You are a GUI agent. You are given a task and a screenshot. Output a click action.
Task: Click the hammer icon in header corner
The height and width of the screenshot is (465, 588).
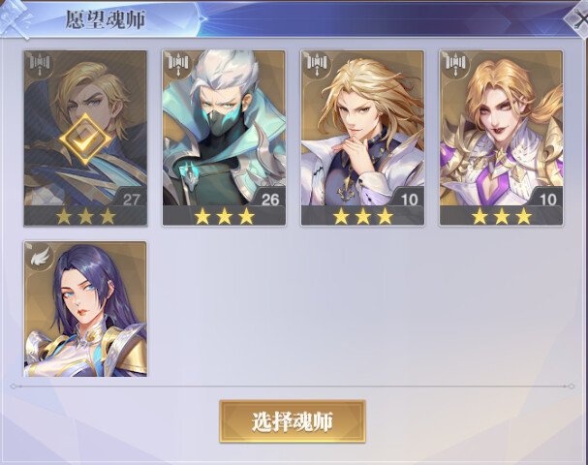click(x=15, y=19)
